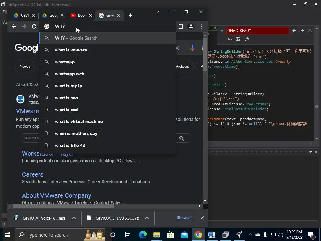Image resolution: width=321 pixels, height=241 pixels.
Task: Choose 'when is mothers day' suggestion
Action: click(x=108, y=133)
